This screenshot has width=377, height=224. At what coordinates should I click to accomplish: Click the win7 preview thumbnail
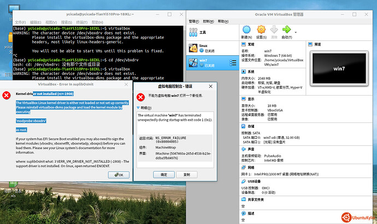pos(339,68)
